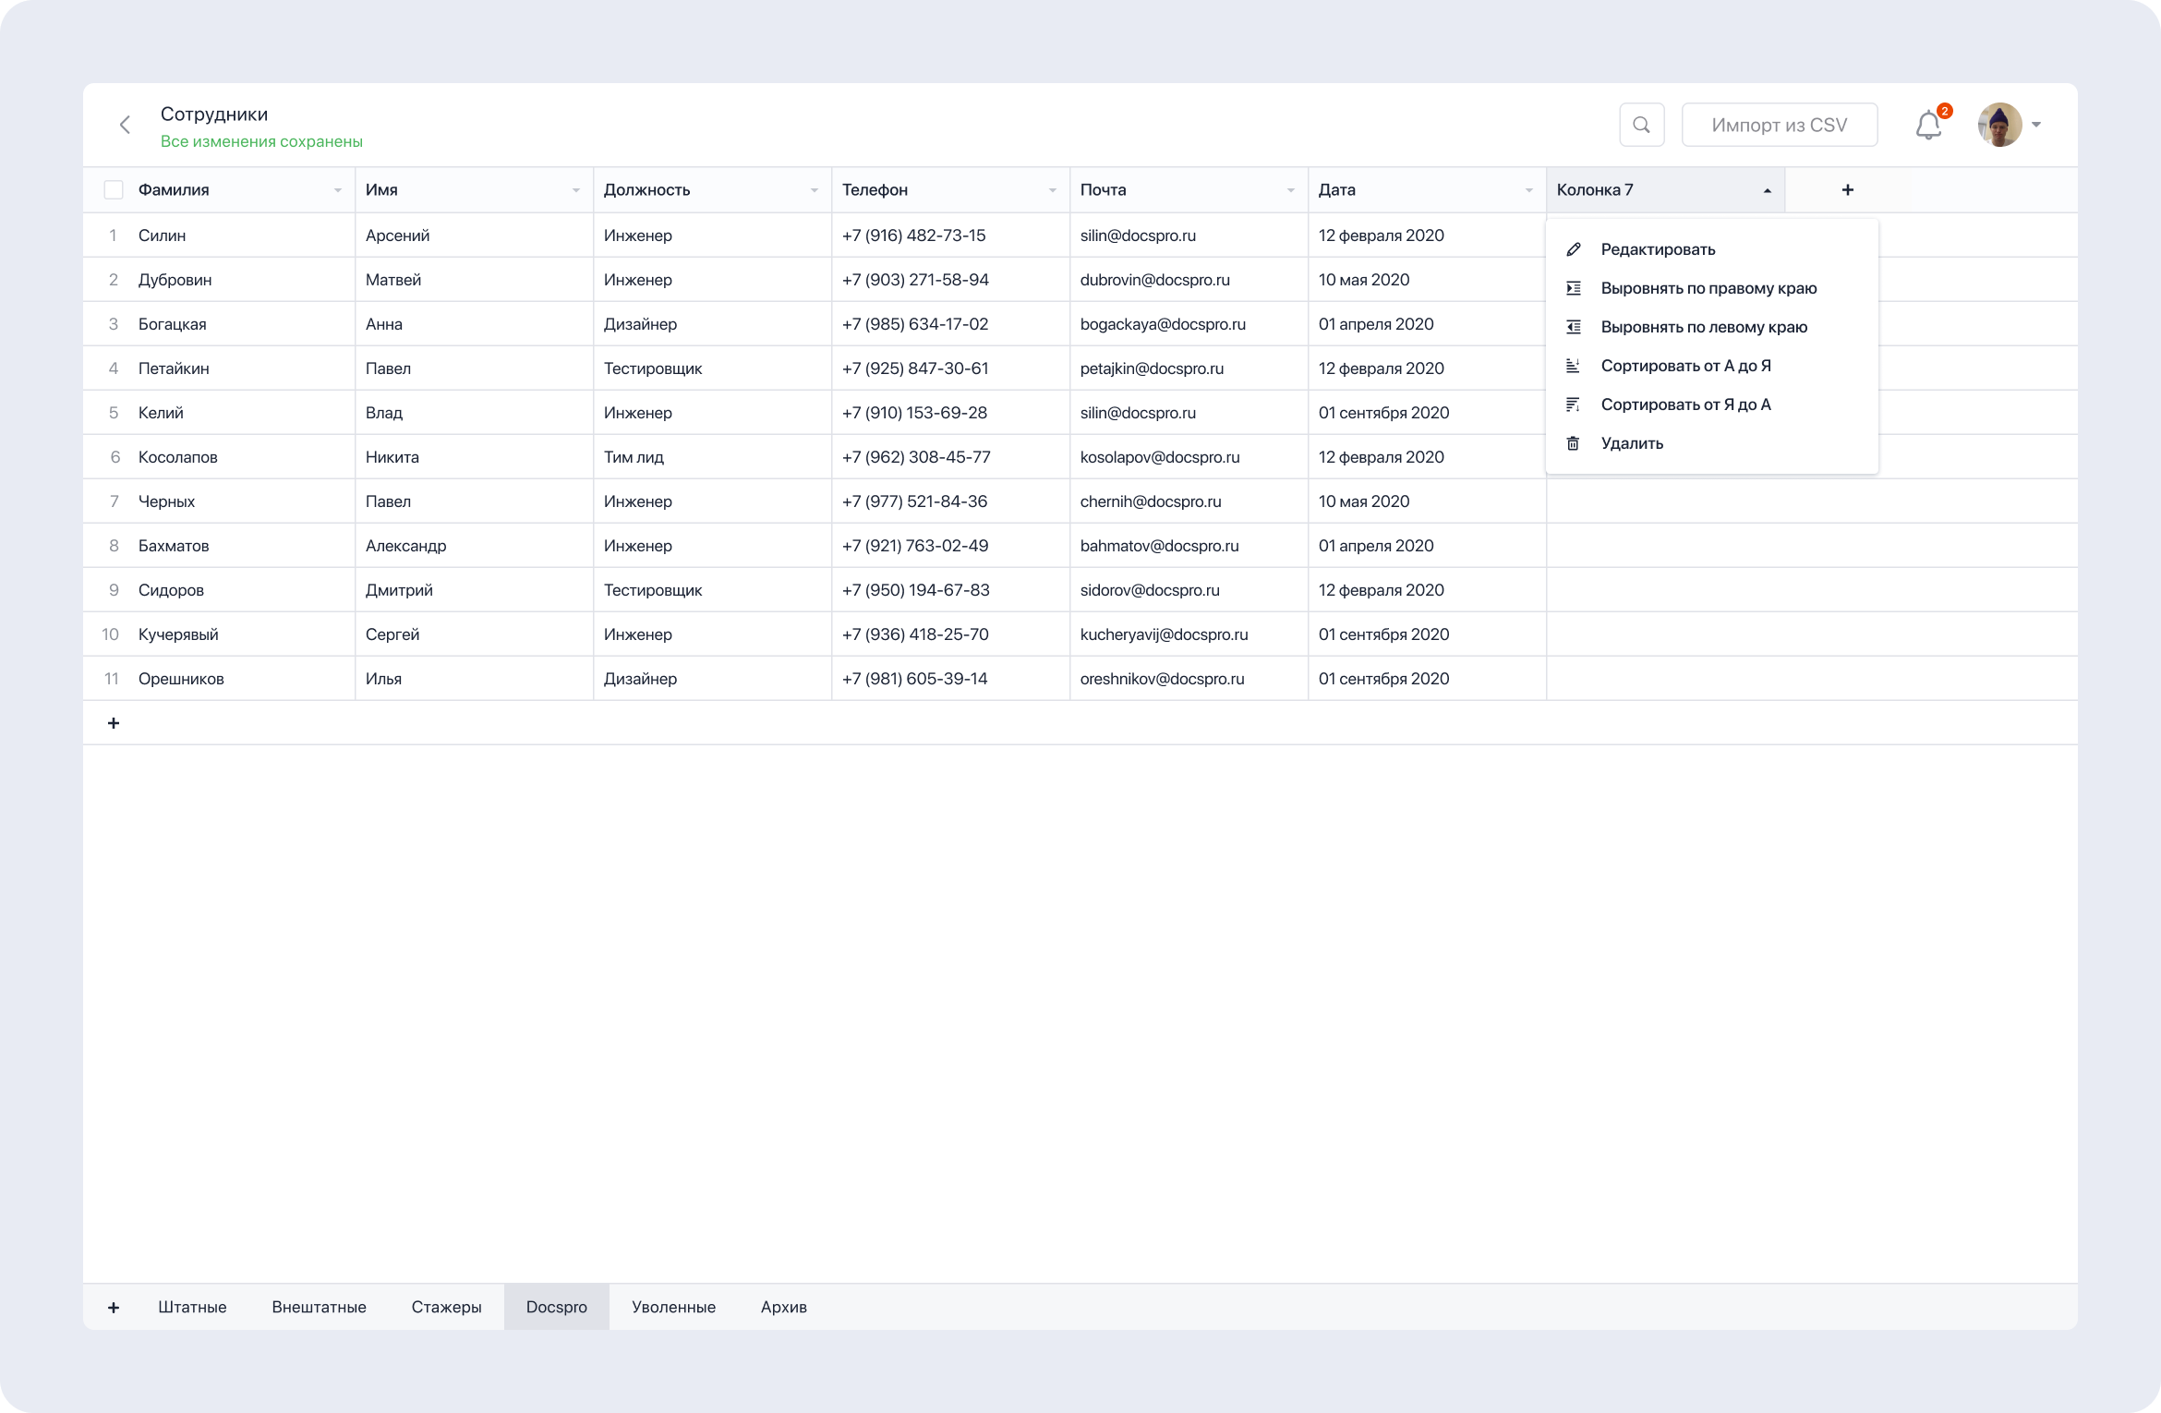
Task: Open the Имя column dropdown arrow
Action: 576,190
